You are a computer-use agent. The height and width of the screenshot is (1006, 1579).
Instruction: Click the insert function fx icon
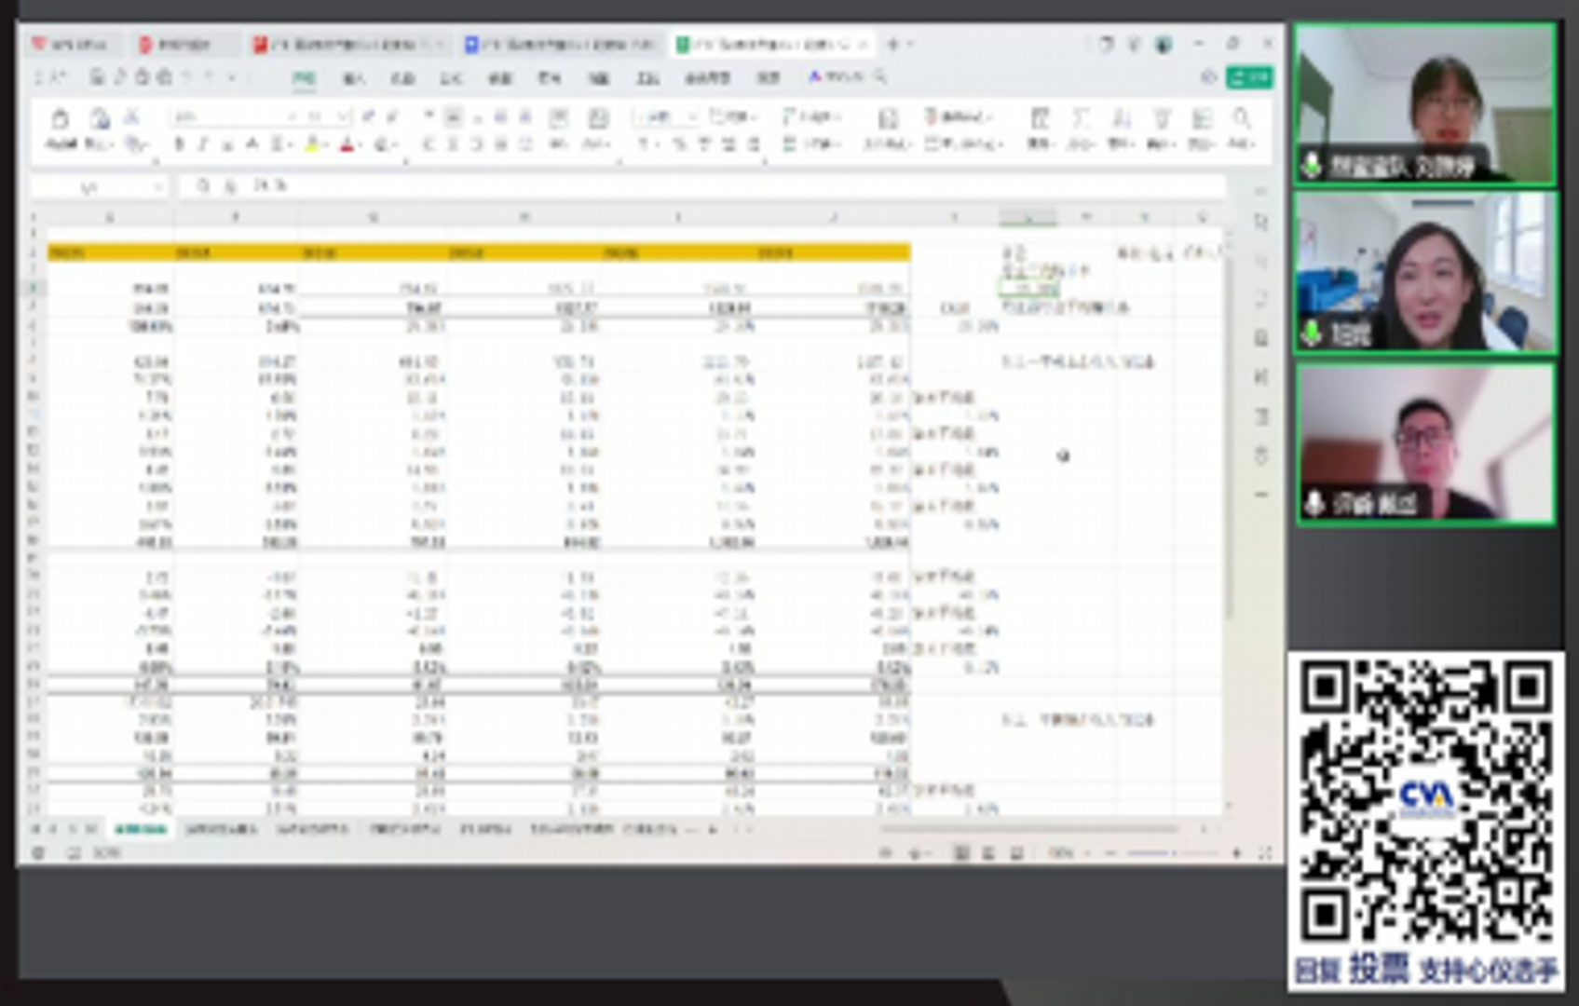[230, 186]
